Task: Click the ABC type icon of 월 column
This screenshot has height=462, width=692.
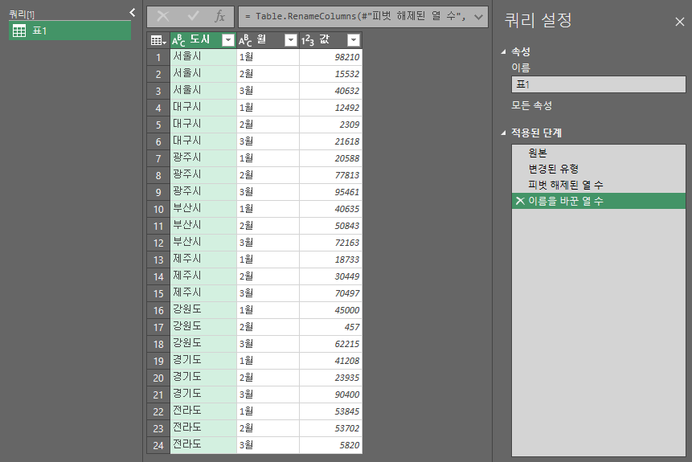Action: click(x=245, y=41)
